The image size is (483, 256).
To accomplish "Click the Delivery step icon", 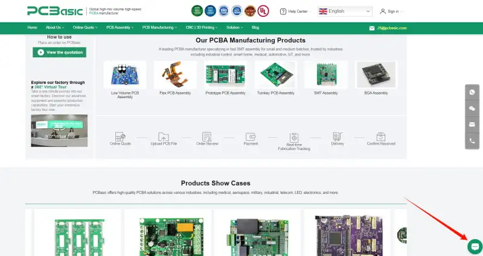I will click(x=337, y=137).
